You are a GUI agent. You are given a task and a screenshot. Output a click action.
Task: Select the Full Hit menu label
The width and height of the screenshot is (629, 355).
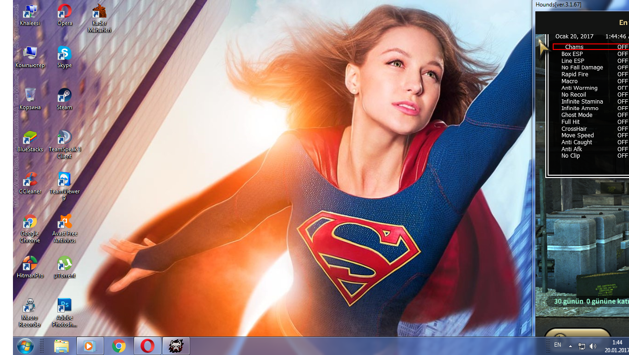click(570, 122)
